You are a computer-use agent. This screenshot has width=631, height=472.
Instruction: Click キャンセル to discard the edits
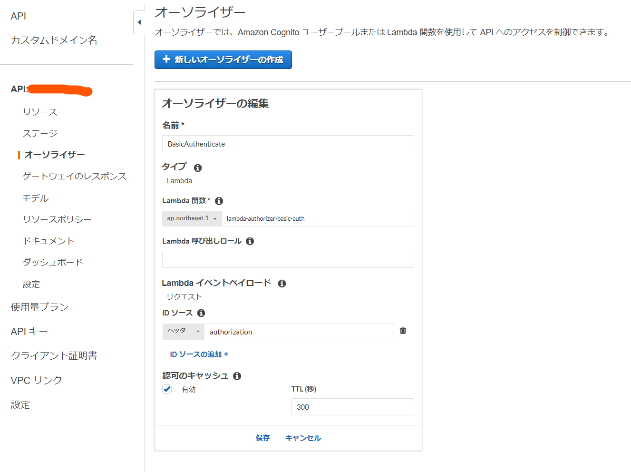303,438
